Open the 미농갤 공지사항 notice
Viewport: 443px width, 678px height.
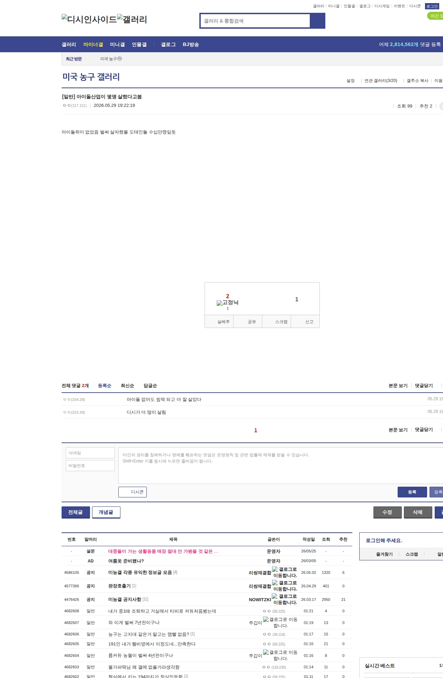(125, 599)
